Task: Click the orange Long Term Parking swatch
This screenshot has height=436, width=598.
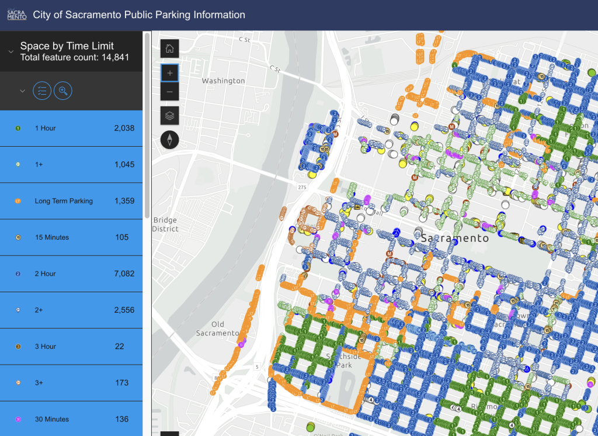Action: [18, 201]
